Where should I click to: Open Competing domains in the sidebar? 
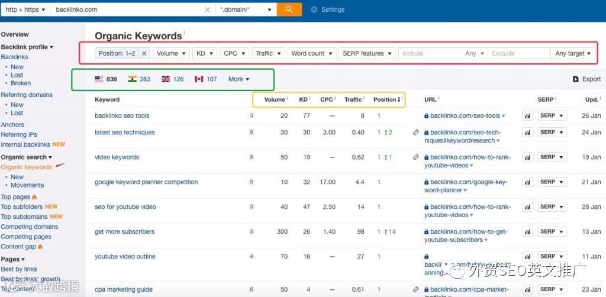(x=30, y=227)
